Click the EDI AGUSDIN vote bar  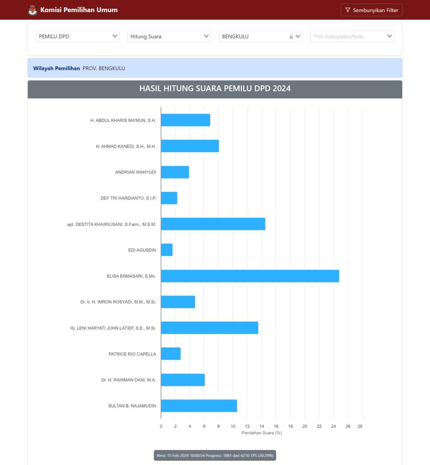[167, 250]
